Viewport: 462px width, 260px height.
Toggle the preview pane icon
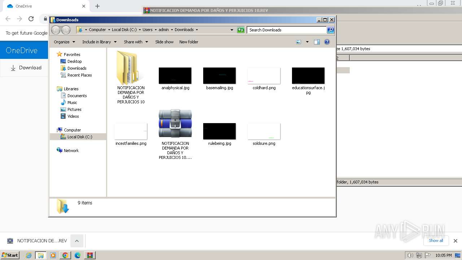pos(317,42)
